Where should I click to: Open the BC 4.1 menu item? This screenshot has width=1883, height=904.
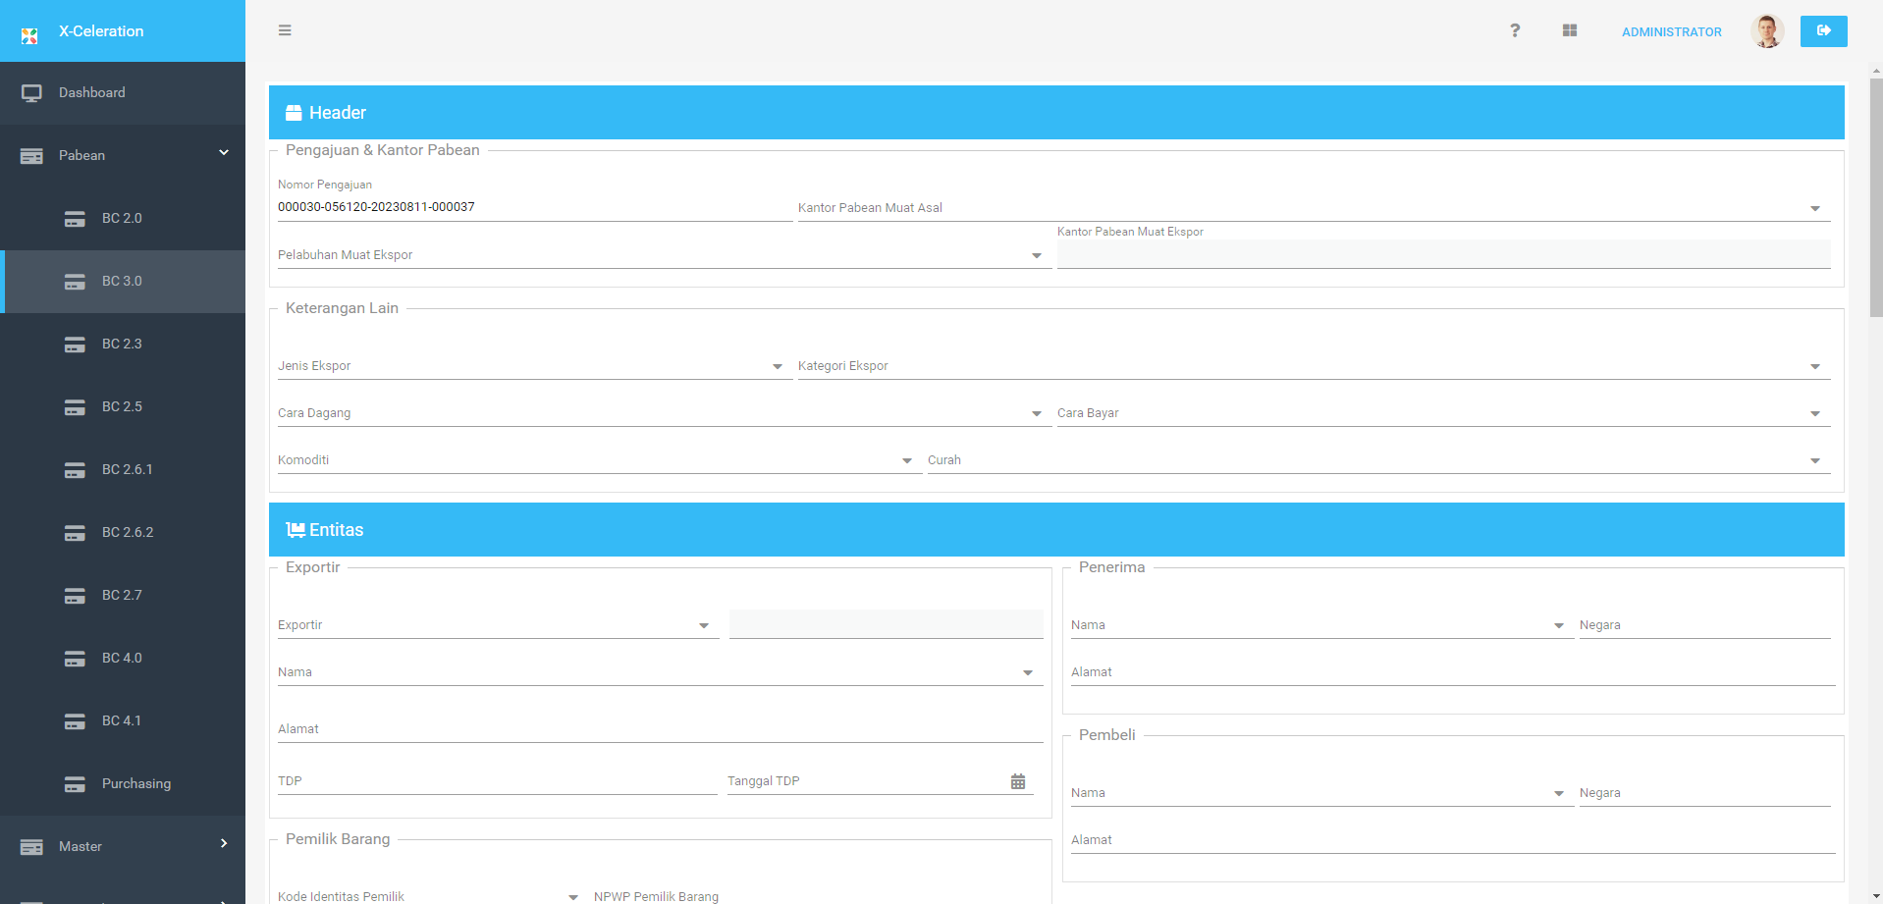coord(123,721)
